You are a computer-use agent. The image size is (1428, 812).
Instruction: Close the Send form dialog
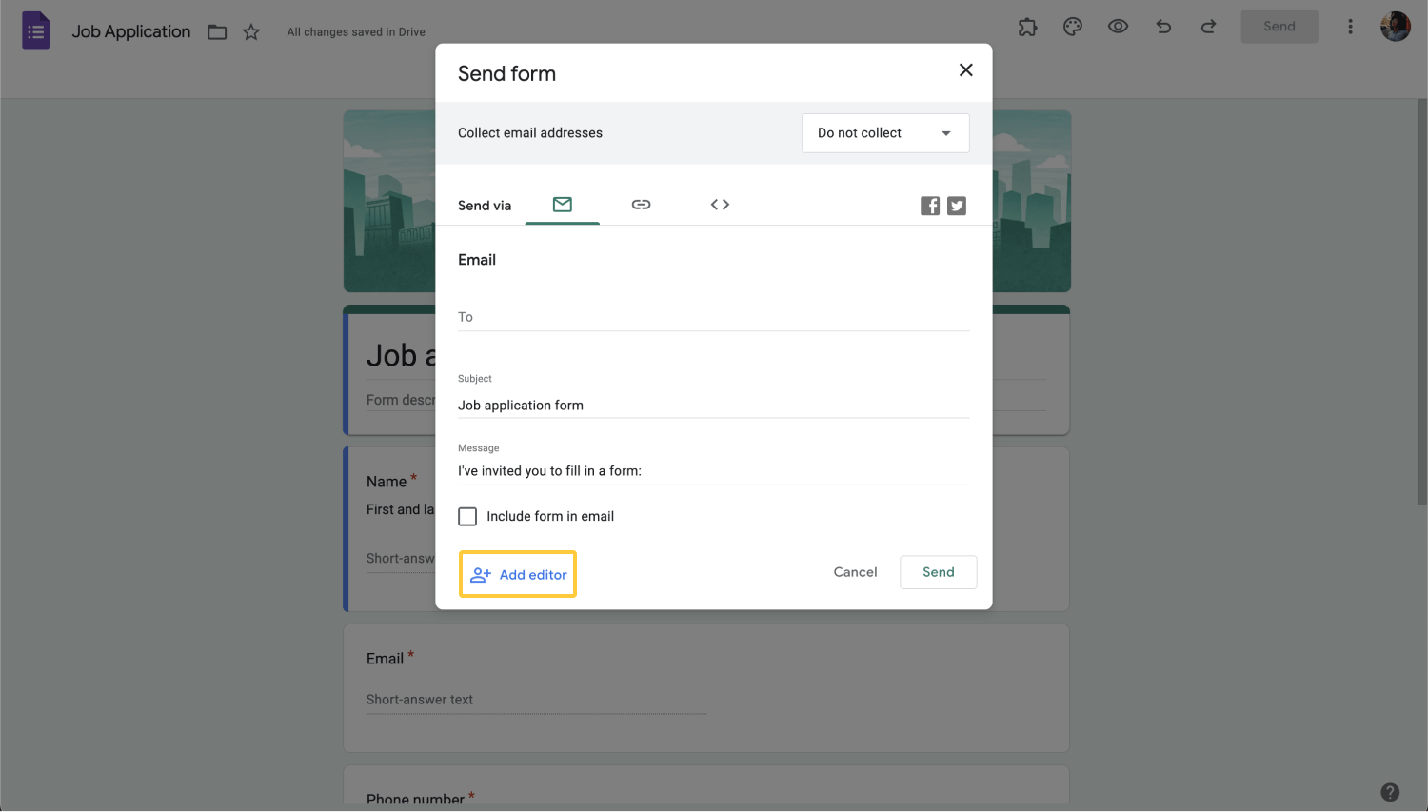pyautogui.click(x=965, y=70)
